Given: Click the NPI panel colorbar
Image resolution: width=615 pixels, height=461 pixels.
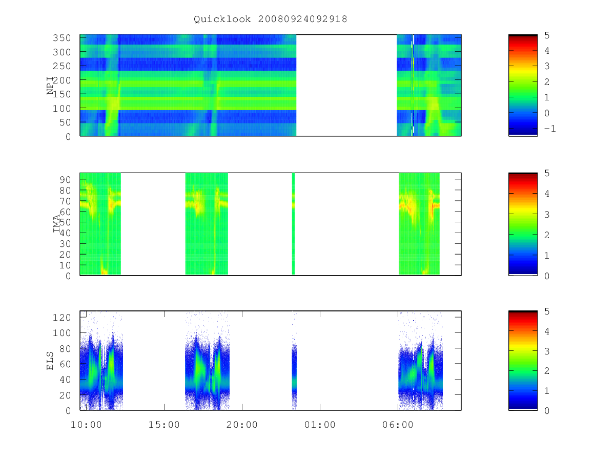Looking at the screenshot, I should (523, 85).
